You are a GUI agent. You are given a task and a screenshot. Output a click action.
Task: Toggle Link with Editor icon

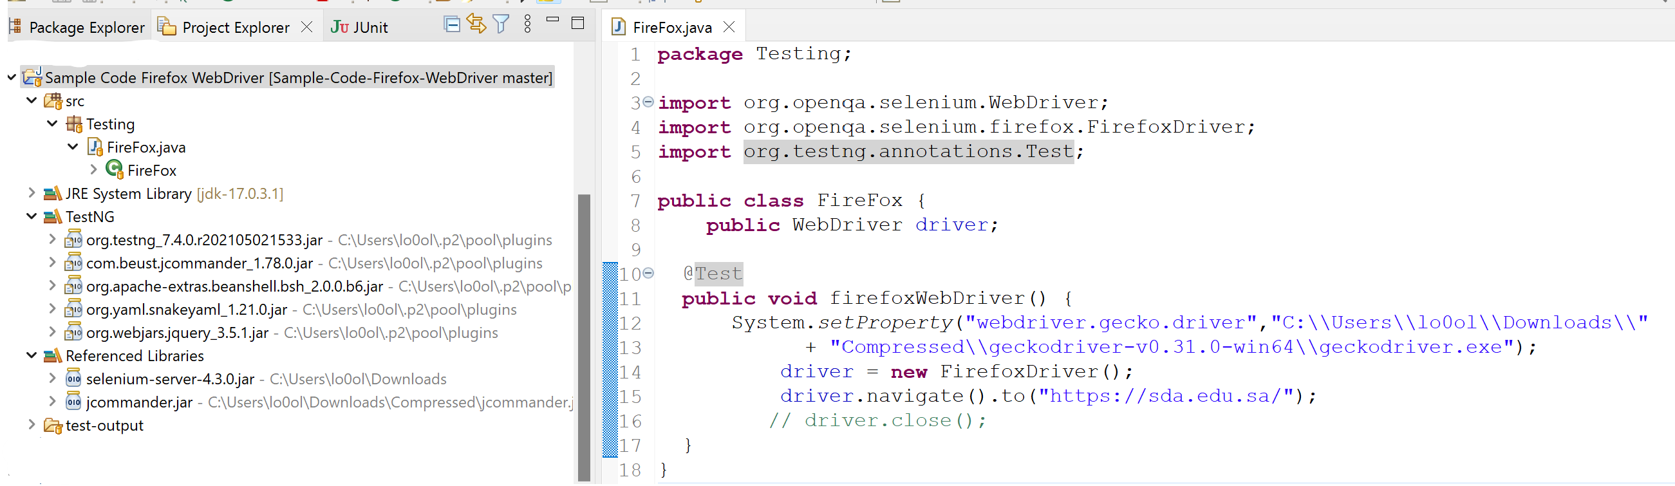[x=476, y=24]
